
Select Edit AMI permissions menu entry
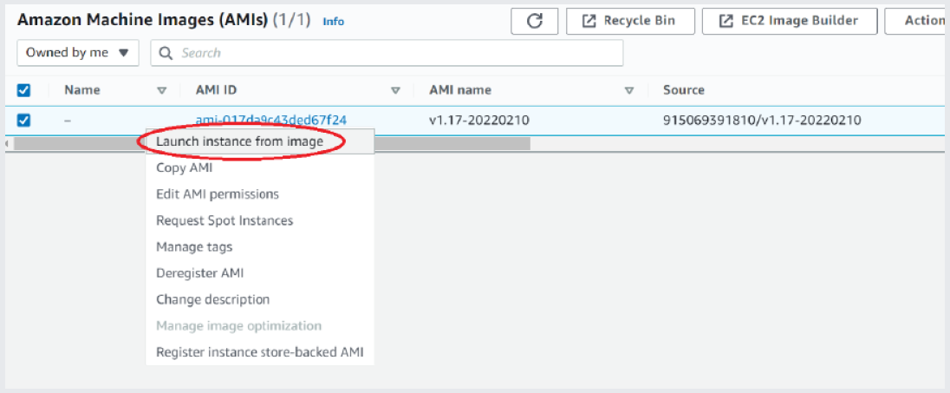(218, 194)
